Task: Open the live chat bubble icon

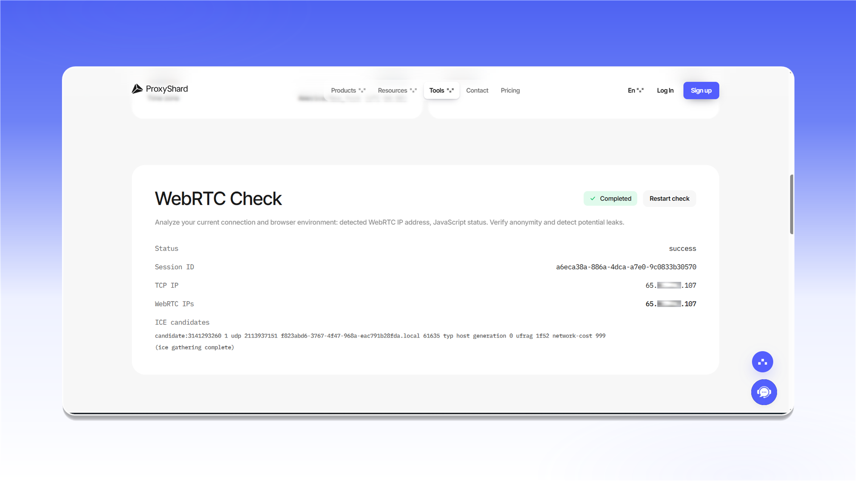Action: (x=764, y=392)
